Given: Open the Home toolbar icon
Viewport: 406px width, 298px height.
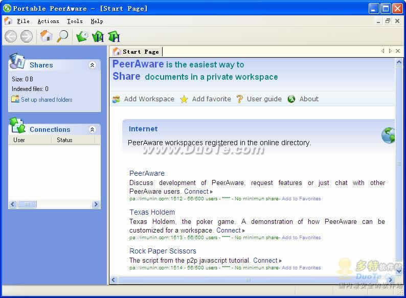Looking at the screenshot, I should [x=46, y=36].
